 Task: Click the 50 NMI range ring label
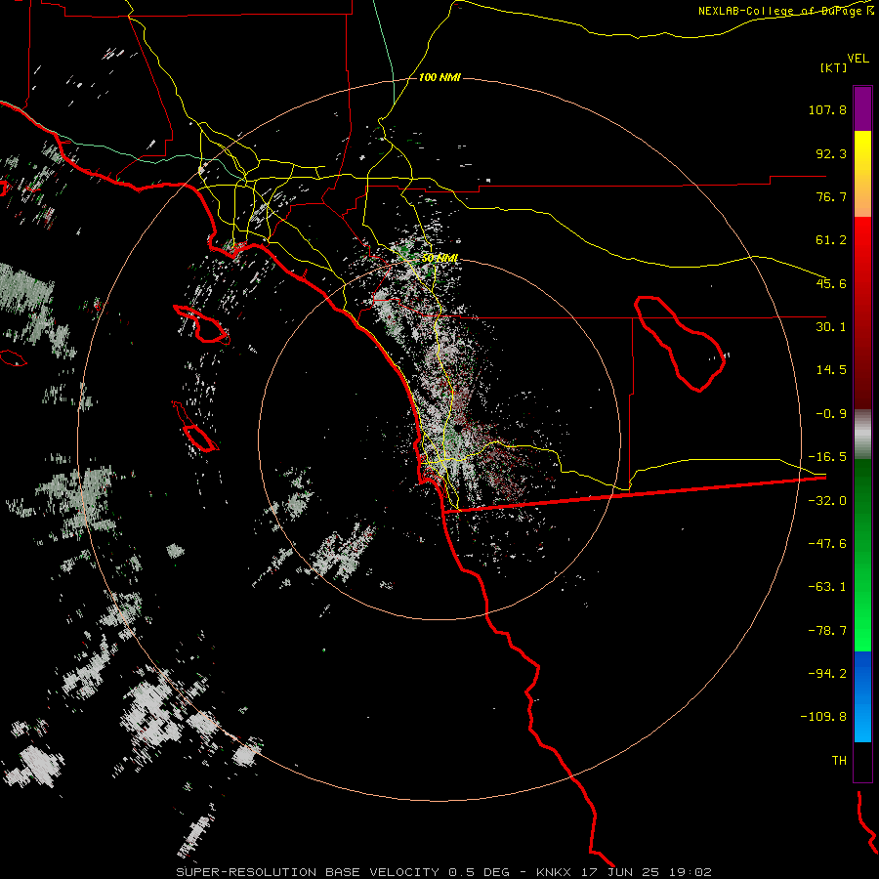tap(439, 258)
